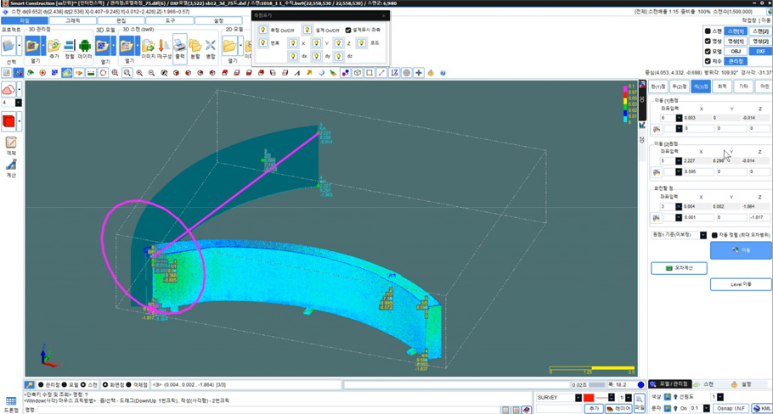Click the 계산 icon in left sidebar

(x=11, y=165)
